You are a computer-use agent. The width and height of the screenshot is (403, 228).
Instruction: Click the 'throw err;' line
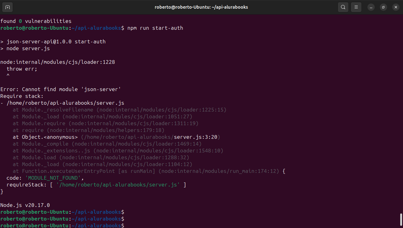pos(22,69)
